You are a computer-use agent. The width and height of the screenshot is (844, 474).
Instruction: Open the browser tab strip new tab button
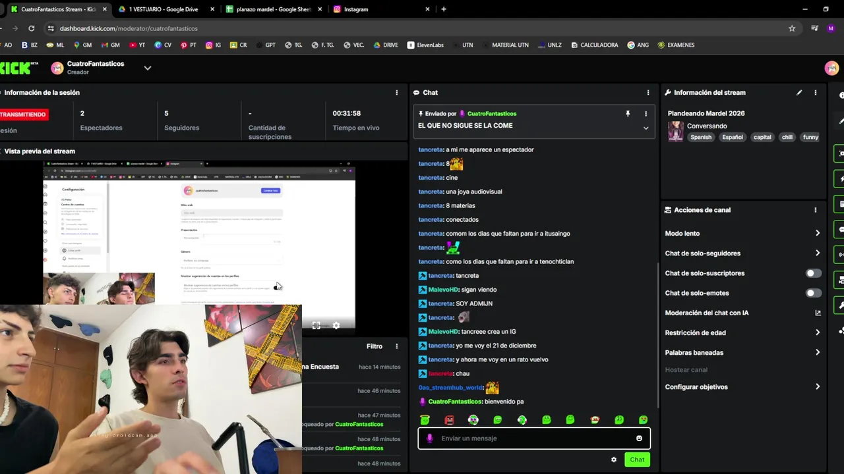click(x=444, y=9)
